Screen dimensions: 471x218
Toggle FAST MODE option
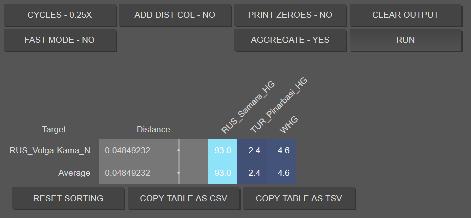click(60, 40)
